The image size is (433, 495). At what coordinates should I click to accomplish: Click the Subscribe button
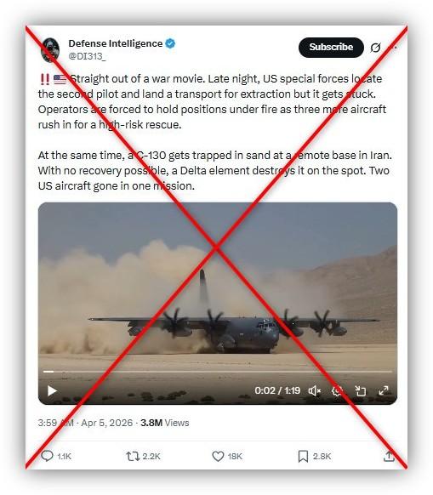(331, 48)
